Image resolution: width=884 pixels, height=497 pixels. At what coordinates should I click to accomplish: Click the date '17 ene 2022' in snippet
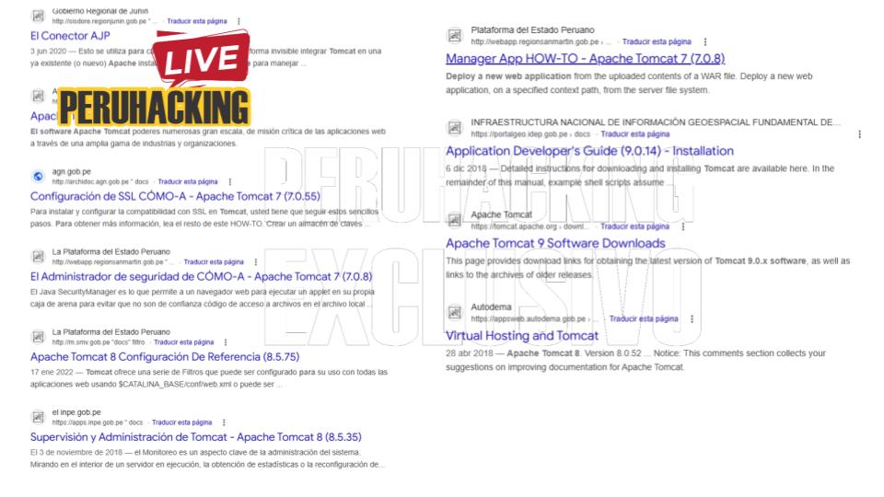click(52, 373)
